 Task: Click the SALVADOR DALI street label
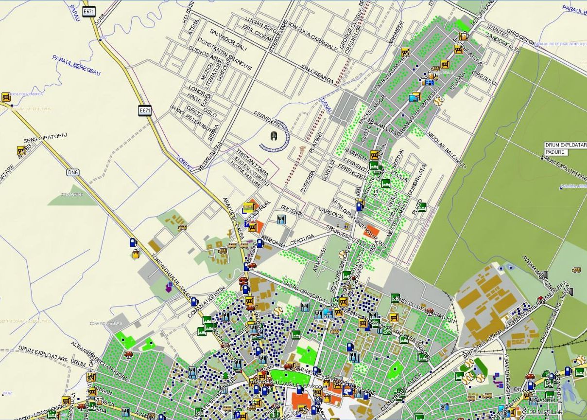click(228, 39)
